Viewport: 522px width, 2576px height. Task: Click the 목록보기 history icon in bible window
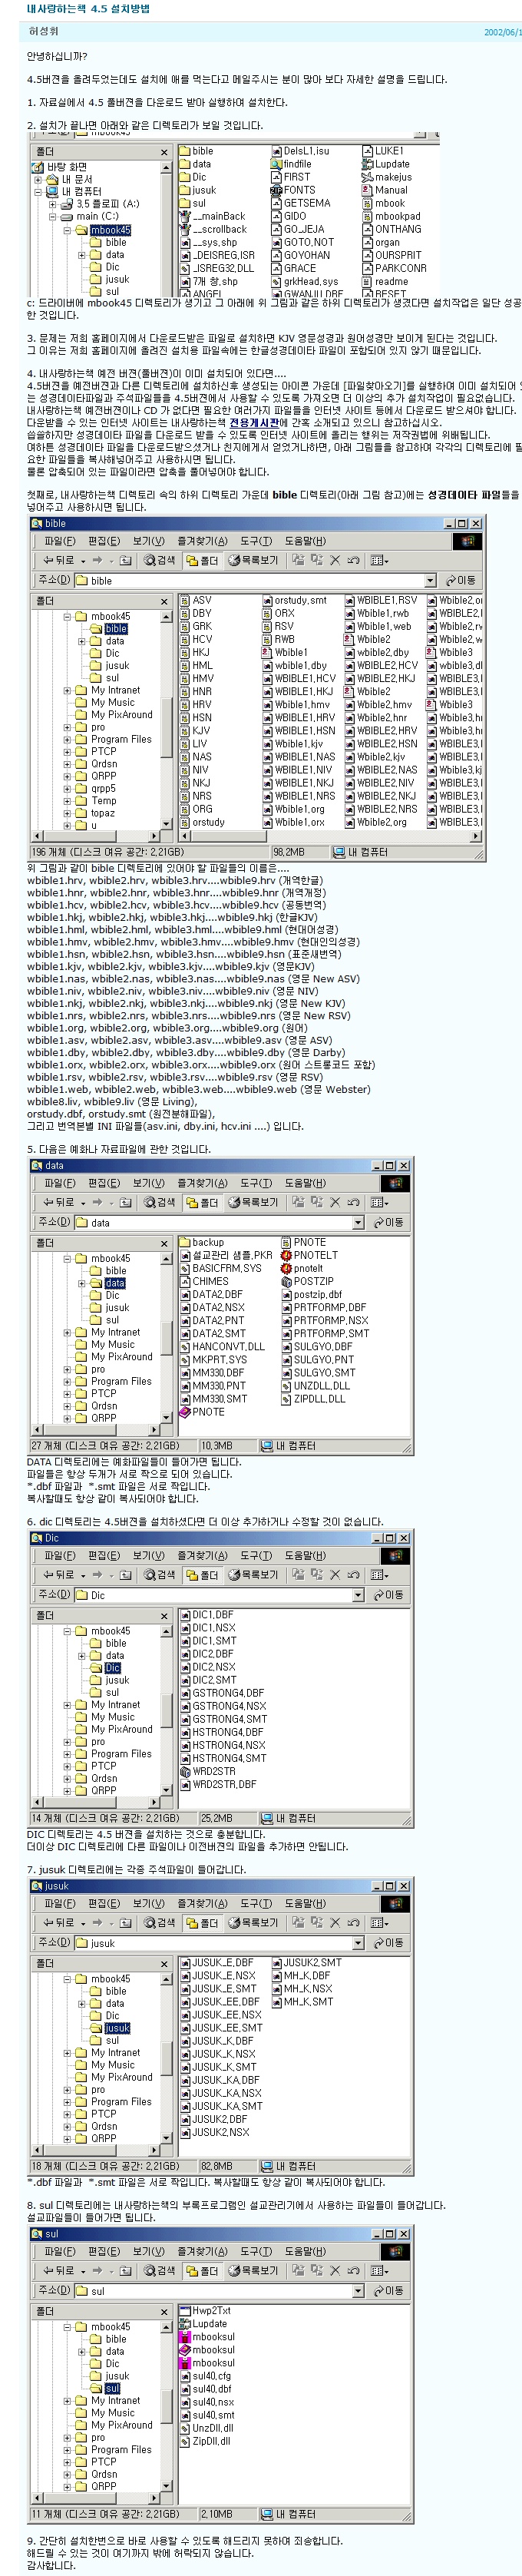tap(254, 560)
